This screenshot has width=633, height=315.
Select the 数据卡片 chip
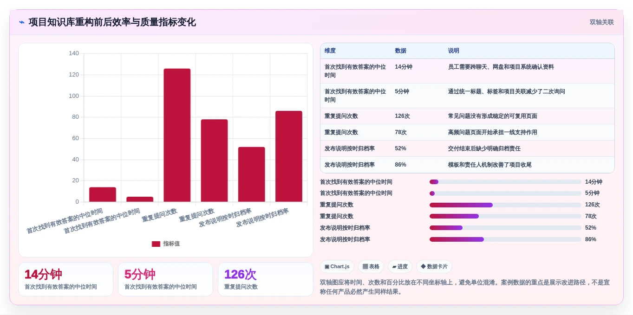coord(434,267)
